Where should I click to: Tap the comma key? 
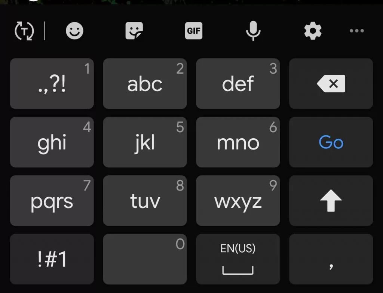pos(331,259)
